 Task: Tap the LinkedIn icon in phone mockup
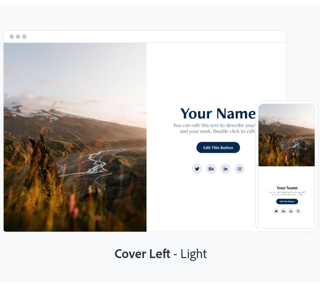click(291, 211)
